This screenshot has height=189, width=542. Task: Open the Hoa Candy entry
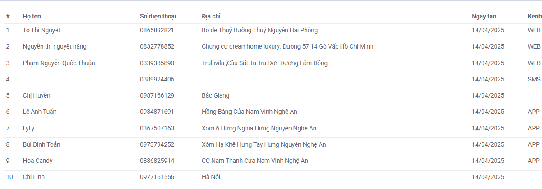point(273,161)
